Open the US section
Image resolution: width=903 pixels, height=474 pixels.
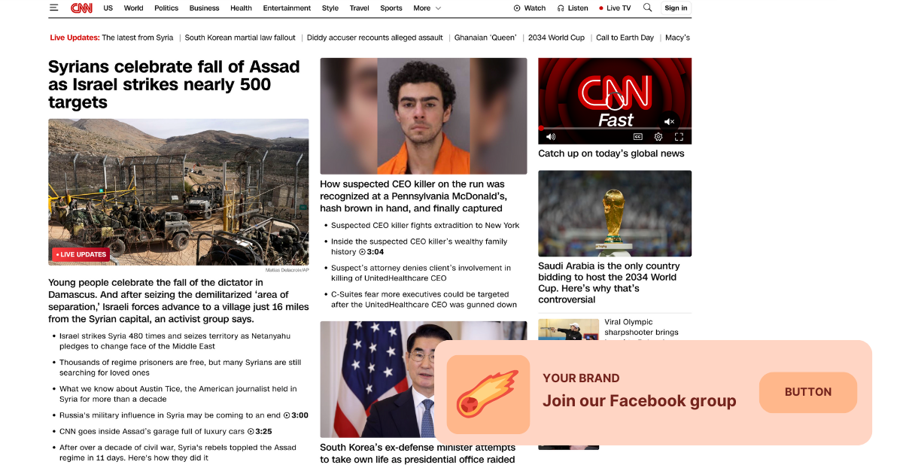click(108, 8)
